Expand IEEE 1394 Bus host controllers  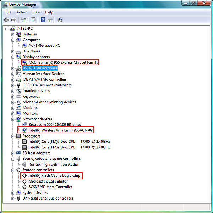(x=13, y=85)
